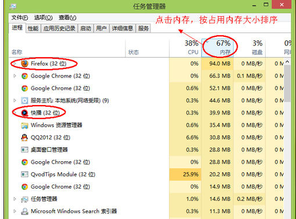Open the 文件(F) menu
Viewport: 296px width, 219px height.
click(20, 18)
